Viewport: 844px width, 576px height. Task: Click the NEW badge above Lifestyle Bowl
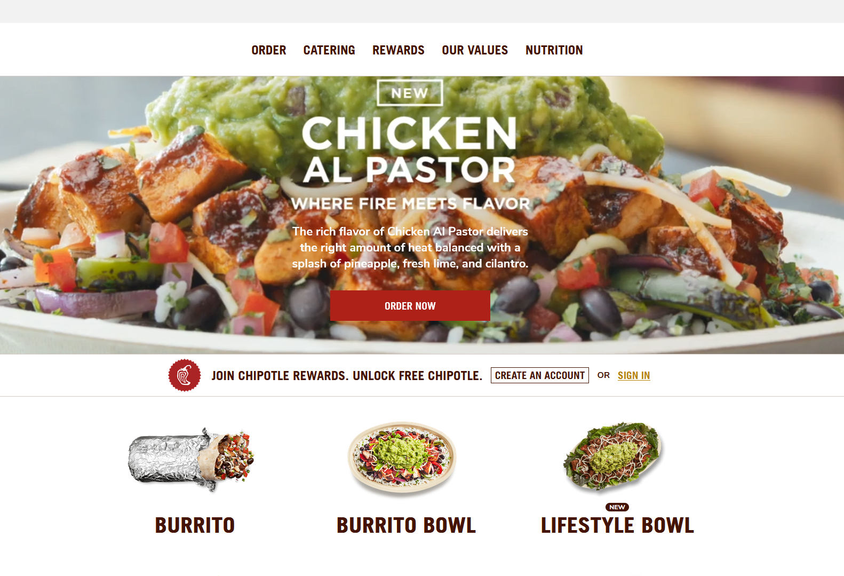pos(617,507)
